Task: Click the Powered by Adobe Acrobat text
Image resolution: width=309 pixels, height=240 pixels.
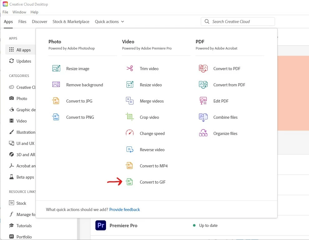Action: [x=216, y=48]
